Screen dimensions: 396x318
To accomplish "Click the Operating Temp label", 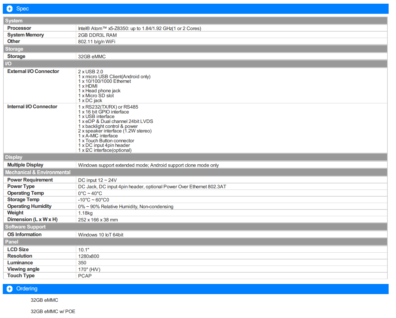I will tap(25, 193).
